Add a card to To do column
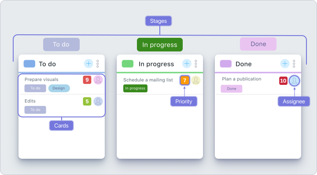 88,64
